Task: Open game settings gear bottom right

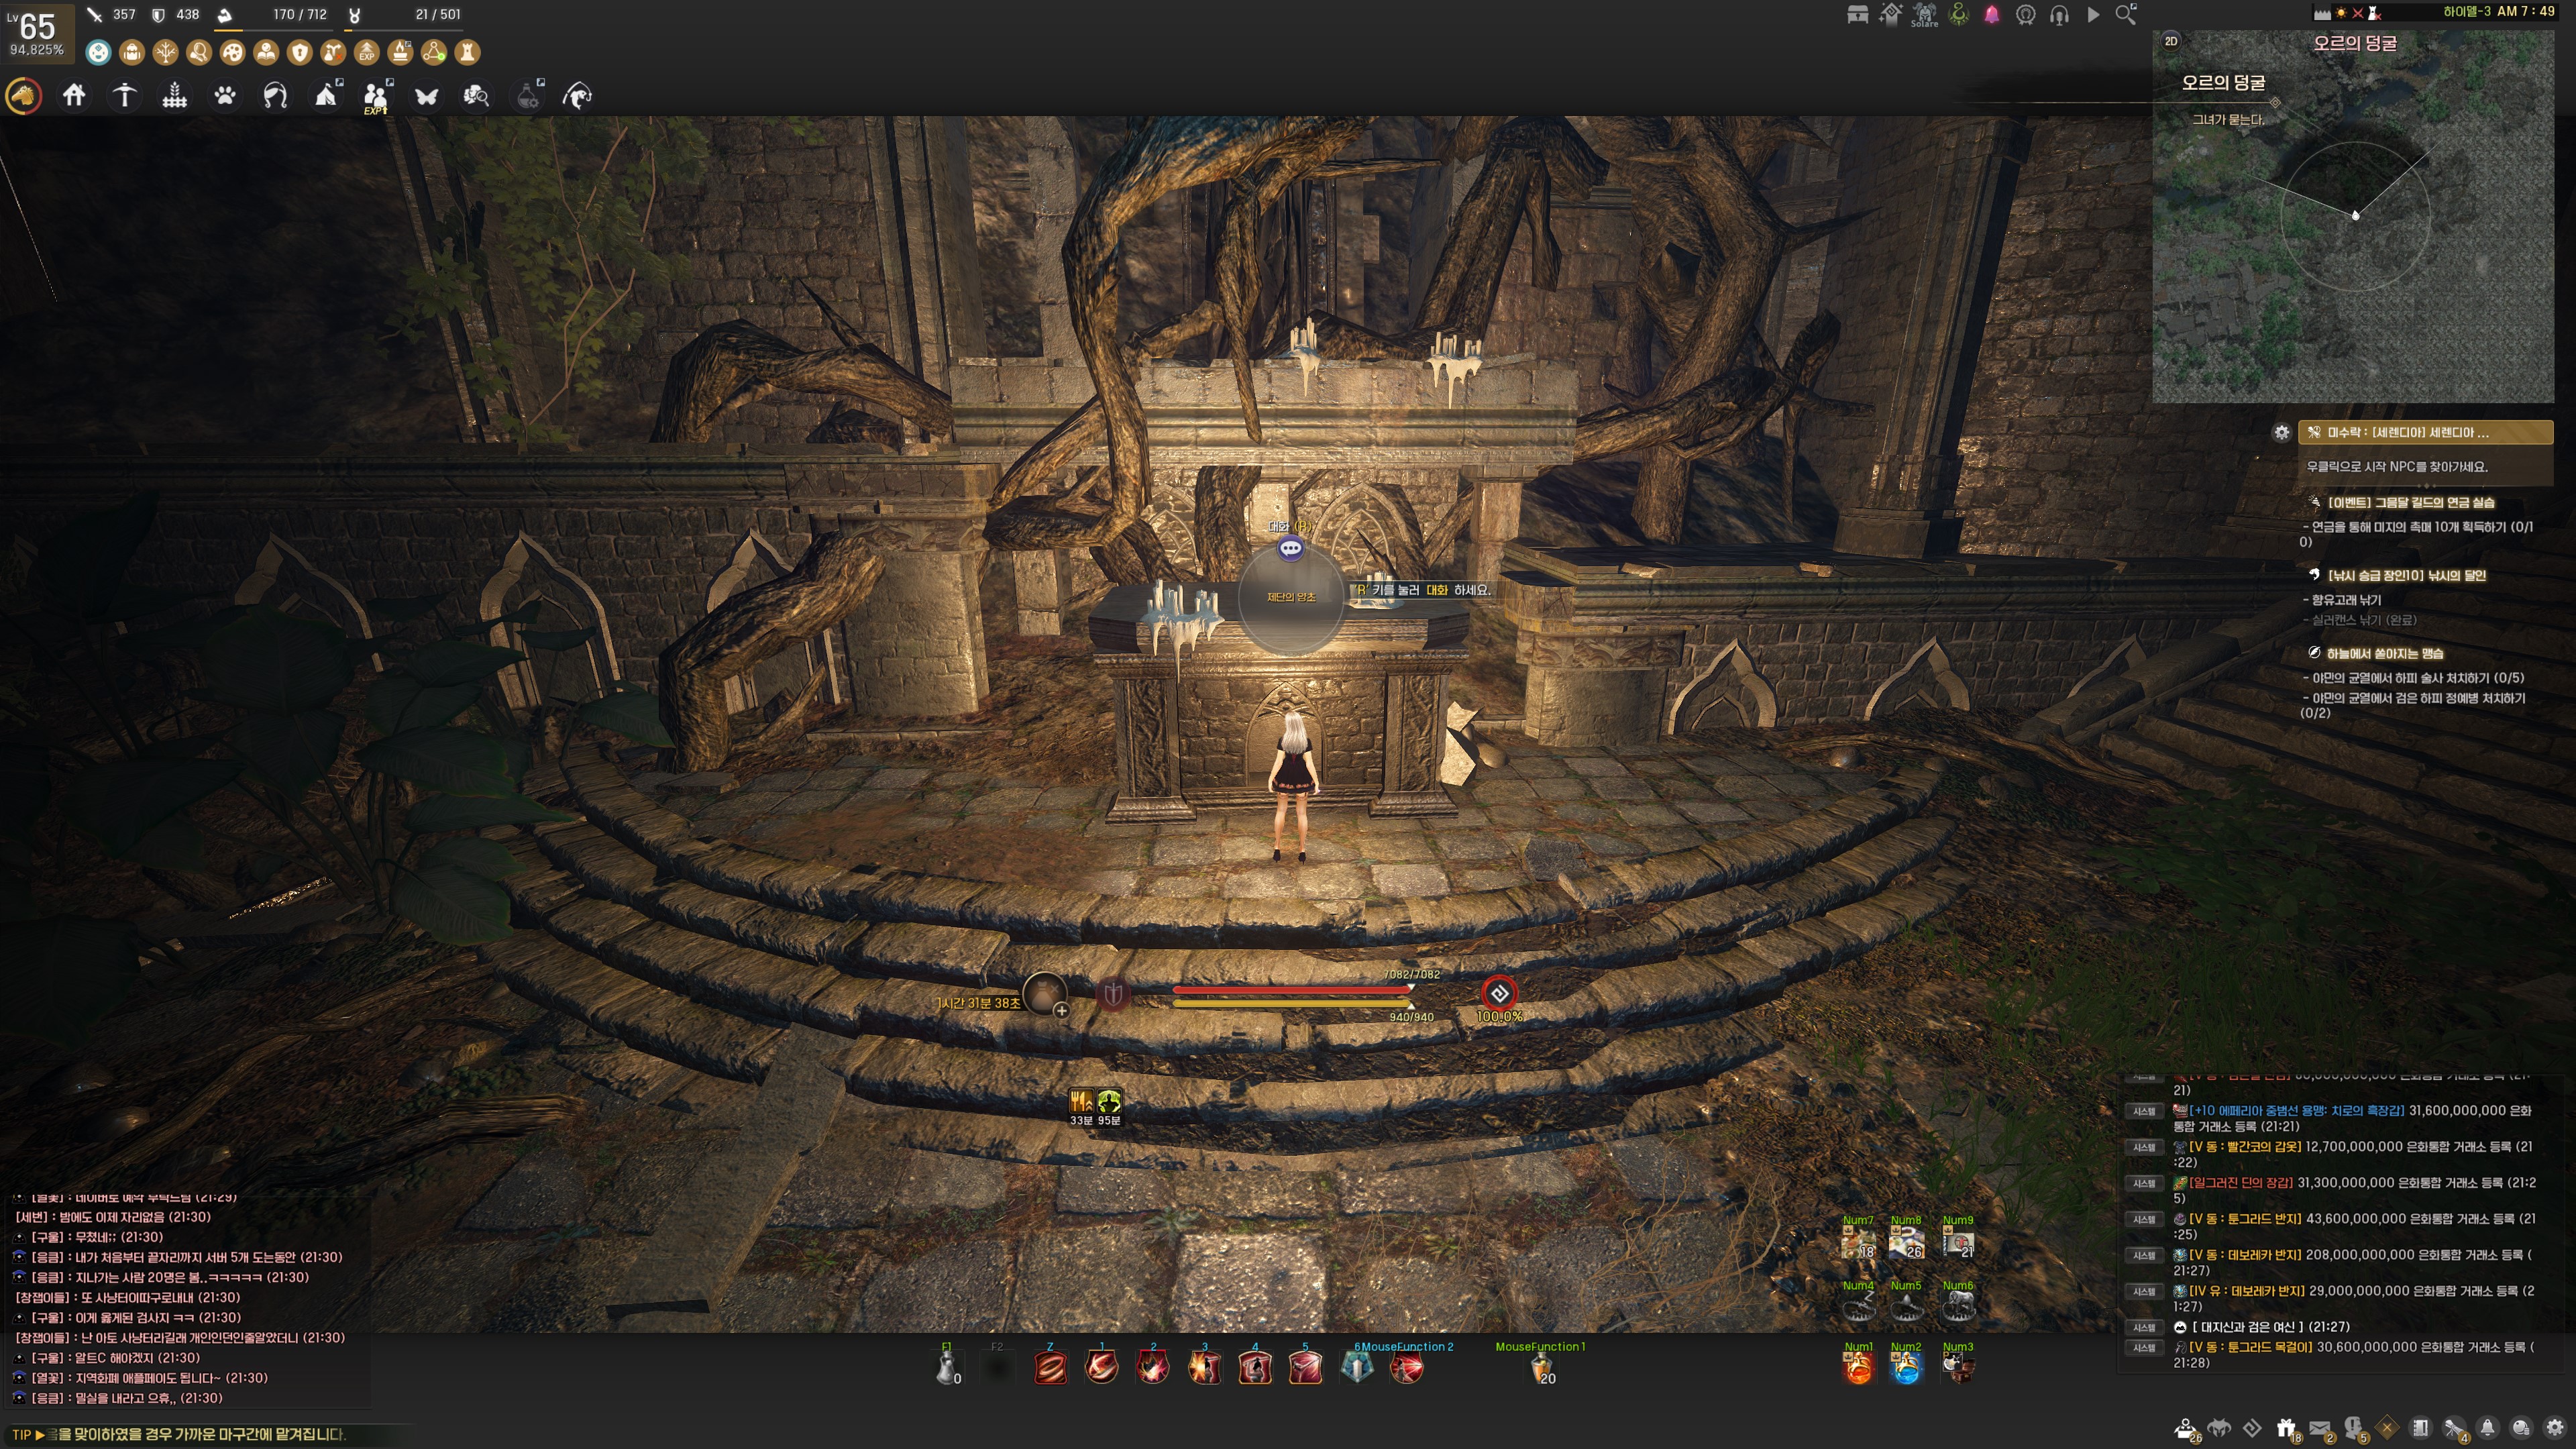Action: click(2555, 1428)
